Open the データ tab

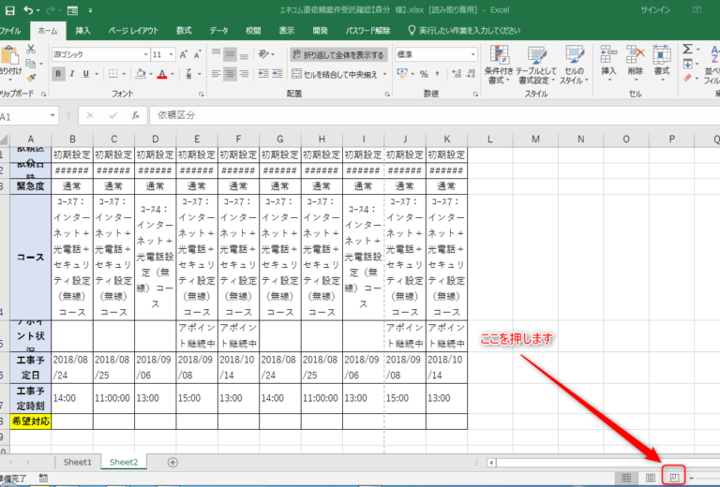tap(219, 31)
